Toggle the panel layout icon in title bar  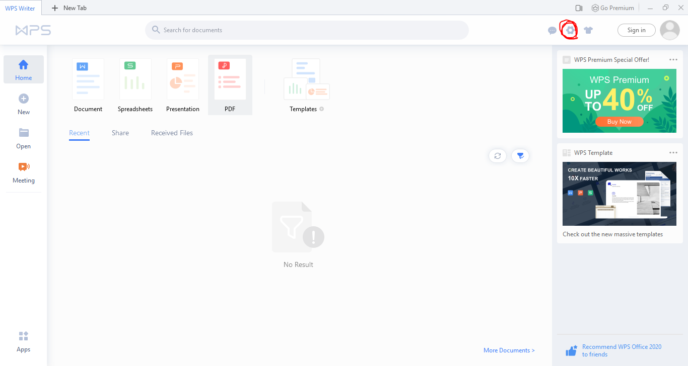coord(579,8)
